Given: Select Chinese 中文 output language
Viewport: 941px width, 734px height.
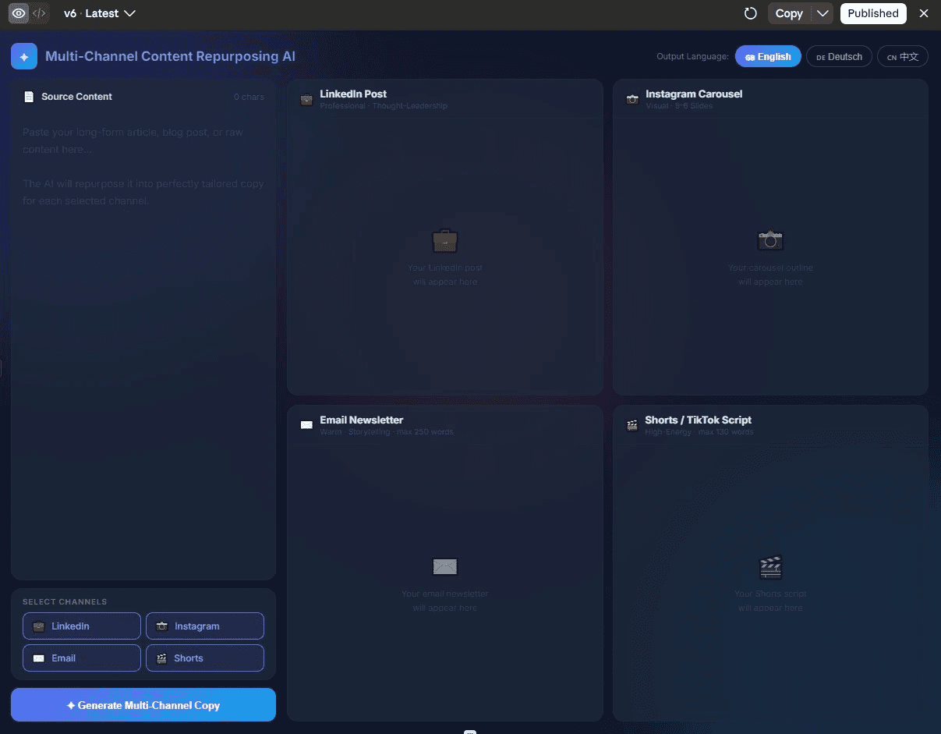Looking at the screenshot, I should click(903, 56).
